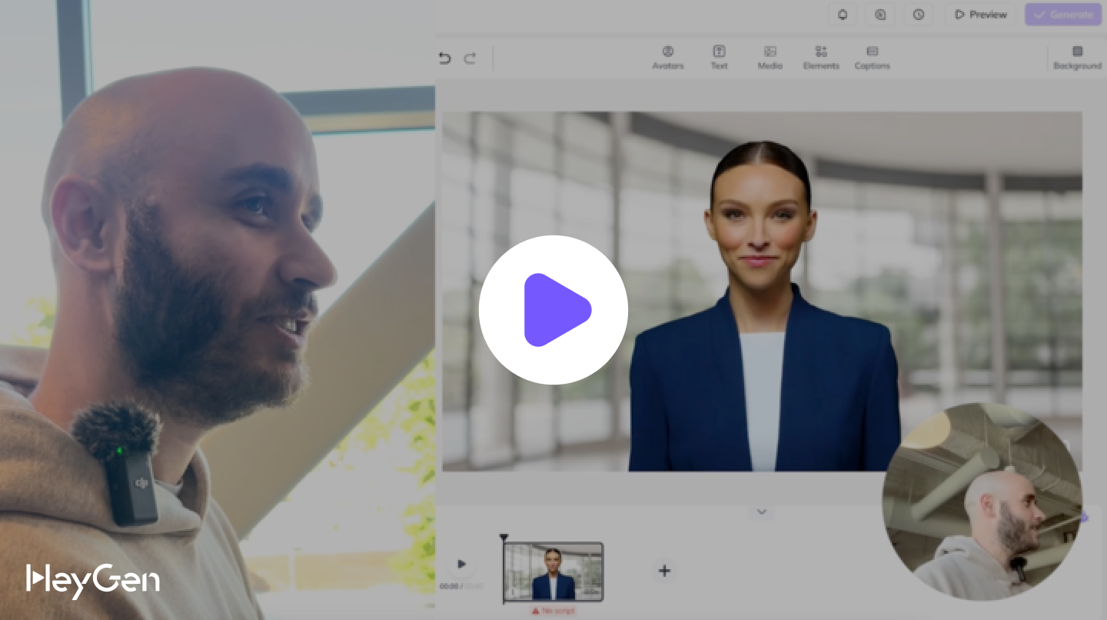Click the HeyGen logo
1107x620 pixels.
point(92,580)
